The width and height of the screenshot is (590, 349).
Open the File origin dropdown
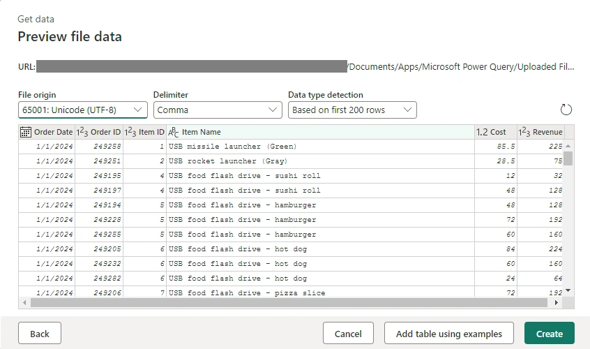[x=83, y=110]
